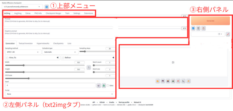Save zip archive with box icon
Screen dimensions: 233x111
point(168,81)
